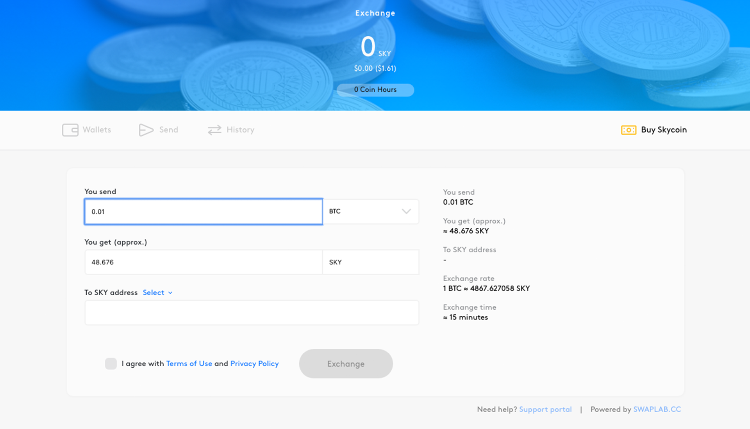Switch to the Wallets tab
The width and height of the screenshot is (750, 429).
point(96,130)
